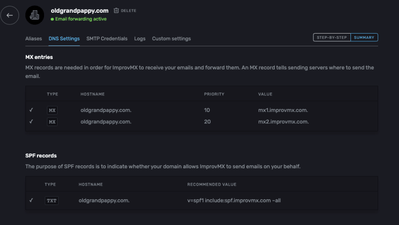
Task: Open the Aliases tab
Action: click(34, 39)
